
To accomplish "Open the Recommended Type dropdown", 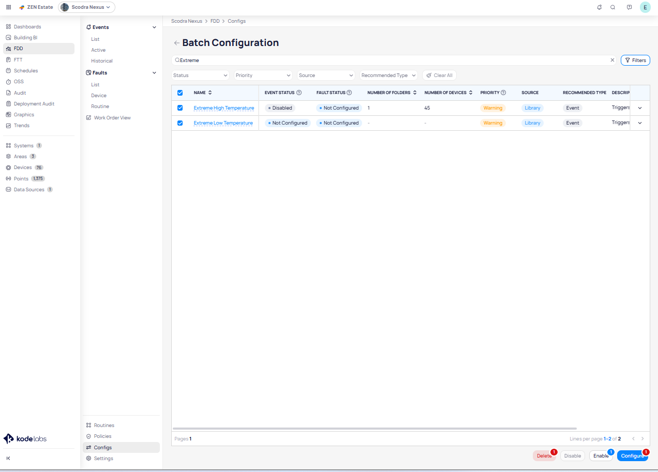I will coord(388,75).
